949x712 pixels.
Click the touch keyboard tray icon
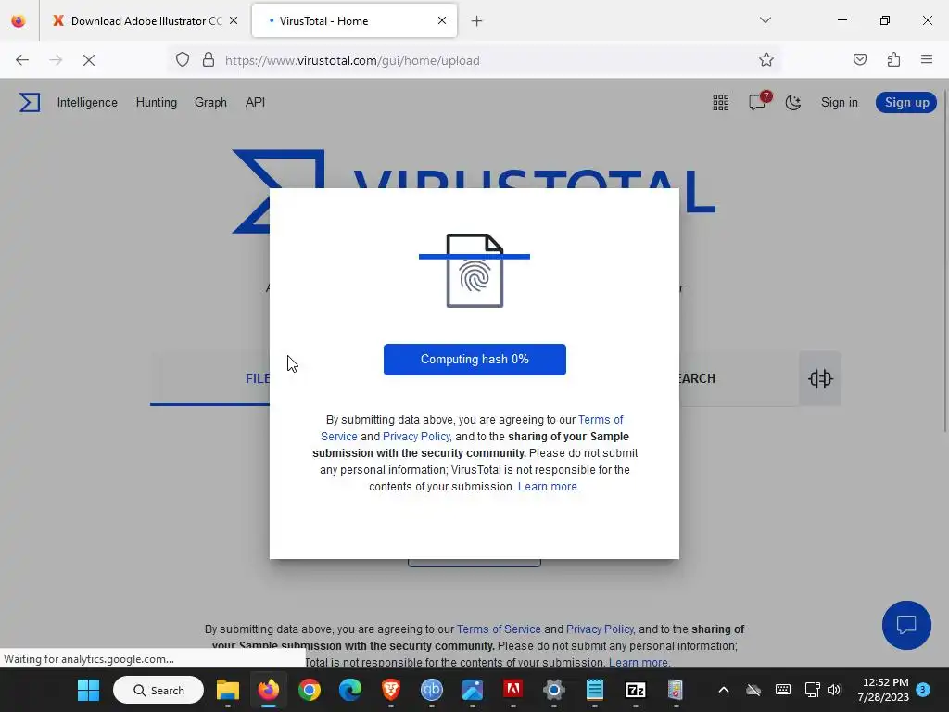point(782,690)
